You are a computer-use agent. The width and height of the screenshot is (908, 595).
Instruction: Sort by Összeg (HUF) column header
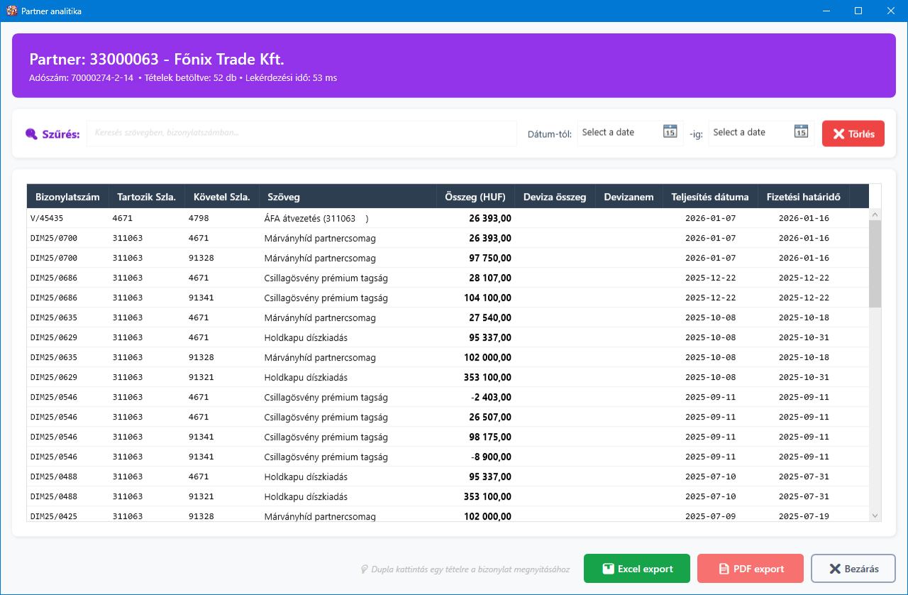point(475,197)
